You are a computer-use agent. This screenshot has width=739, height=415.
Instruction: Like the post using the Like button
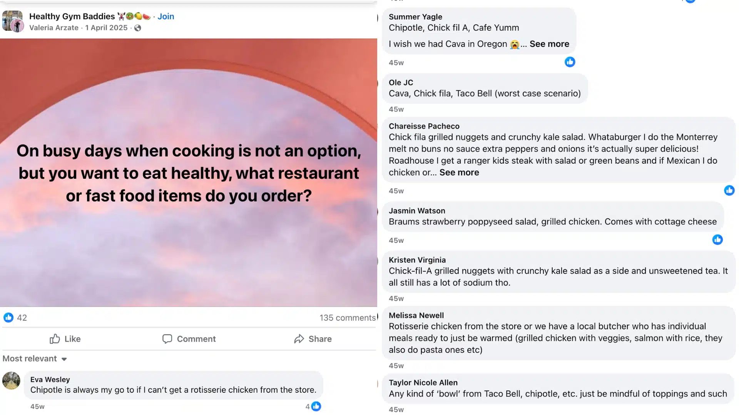pyautogui.click(x=65, y=339)
